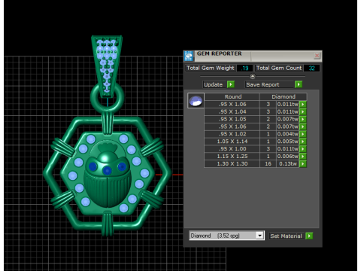Click the 0.005tw weight cell
Viewport: 361px width, 271px height.
pos(287,142)
